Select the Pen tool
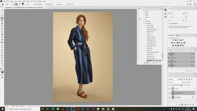This screenshot has width=197, height=111. pyautogui.click(x=2, y=51)
